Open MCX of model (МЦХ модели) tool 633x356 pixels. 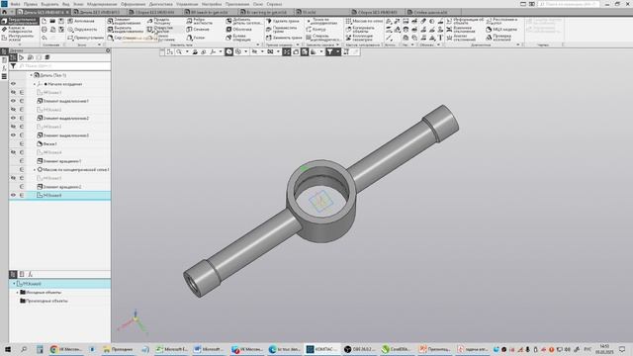(501, 30)
